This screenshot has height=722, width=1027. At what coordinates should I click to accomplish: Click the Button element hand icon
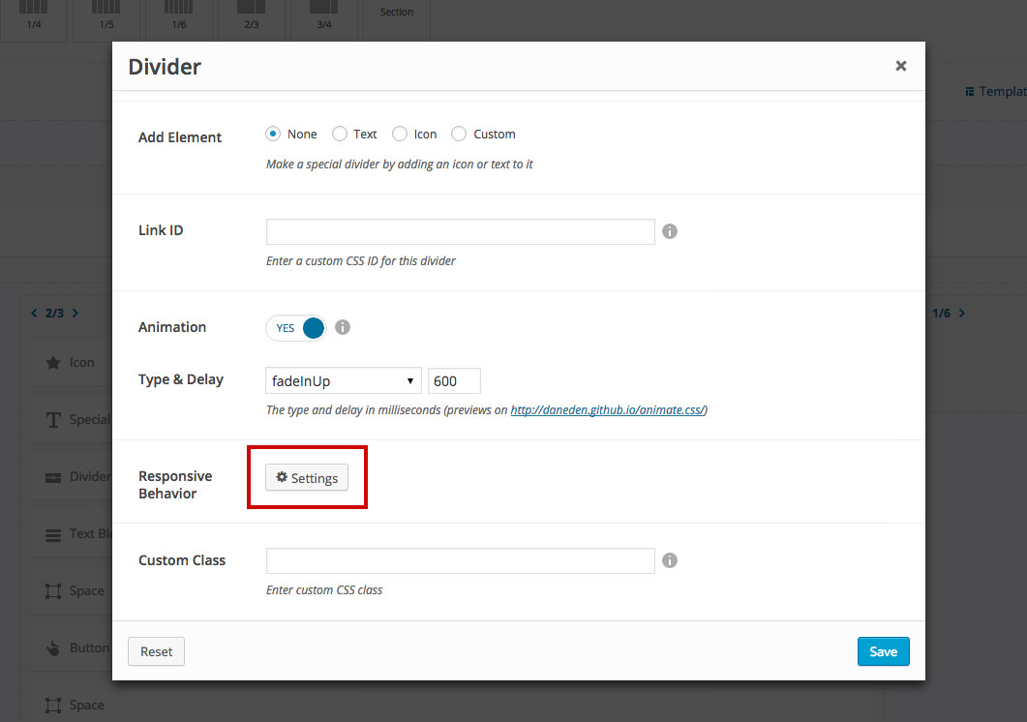(53, 648)
